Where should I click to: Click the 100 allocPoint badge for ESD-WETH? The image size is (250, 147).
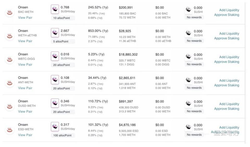coord(63,135)
